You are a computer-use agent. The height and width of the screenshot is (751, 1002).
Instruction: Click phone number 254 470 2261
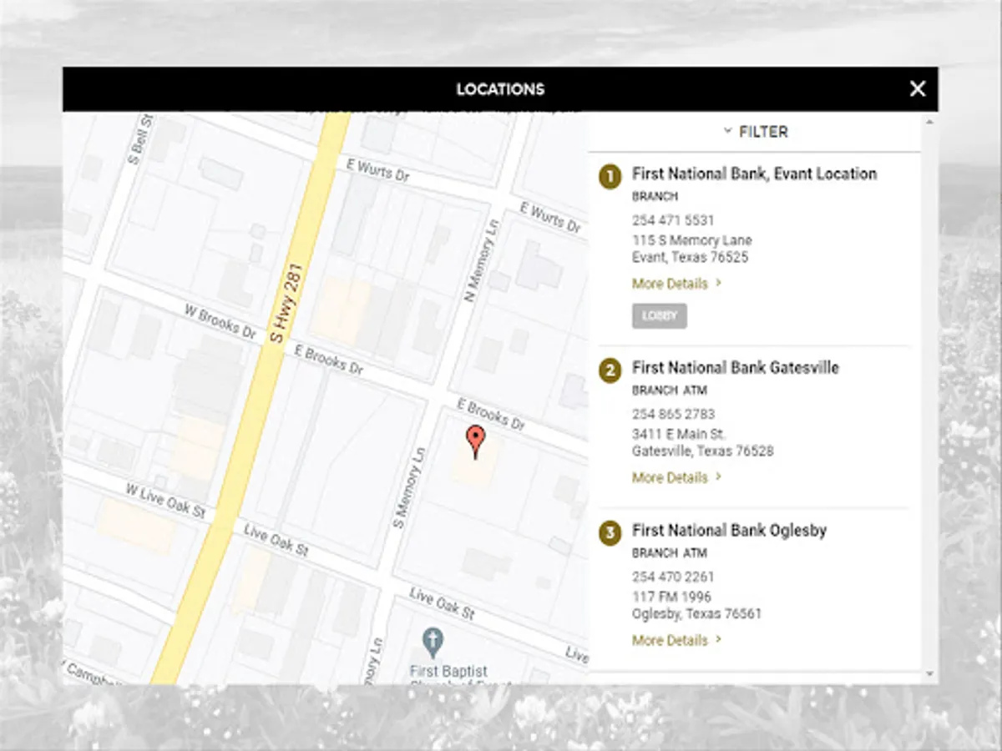click(673, 577)
